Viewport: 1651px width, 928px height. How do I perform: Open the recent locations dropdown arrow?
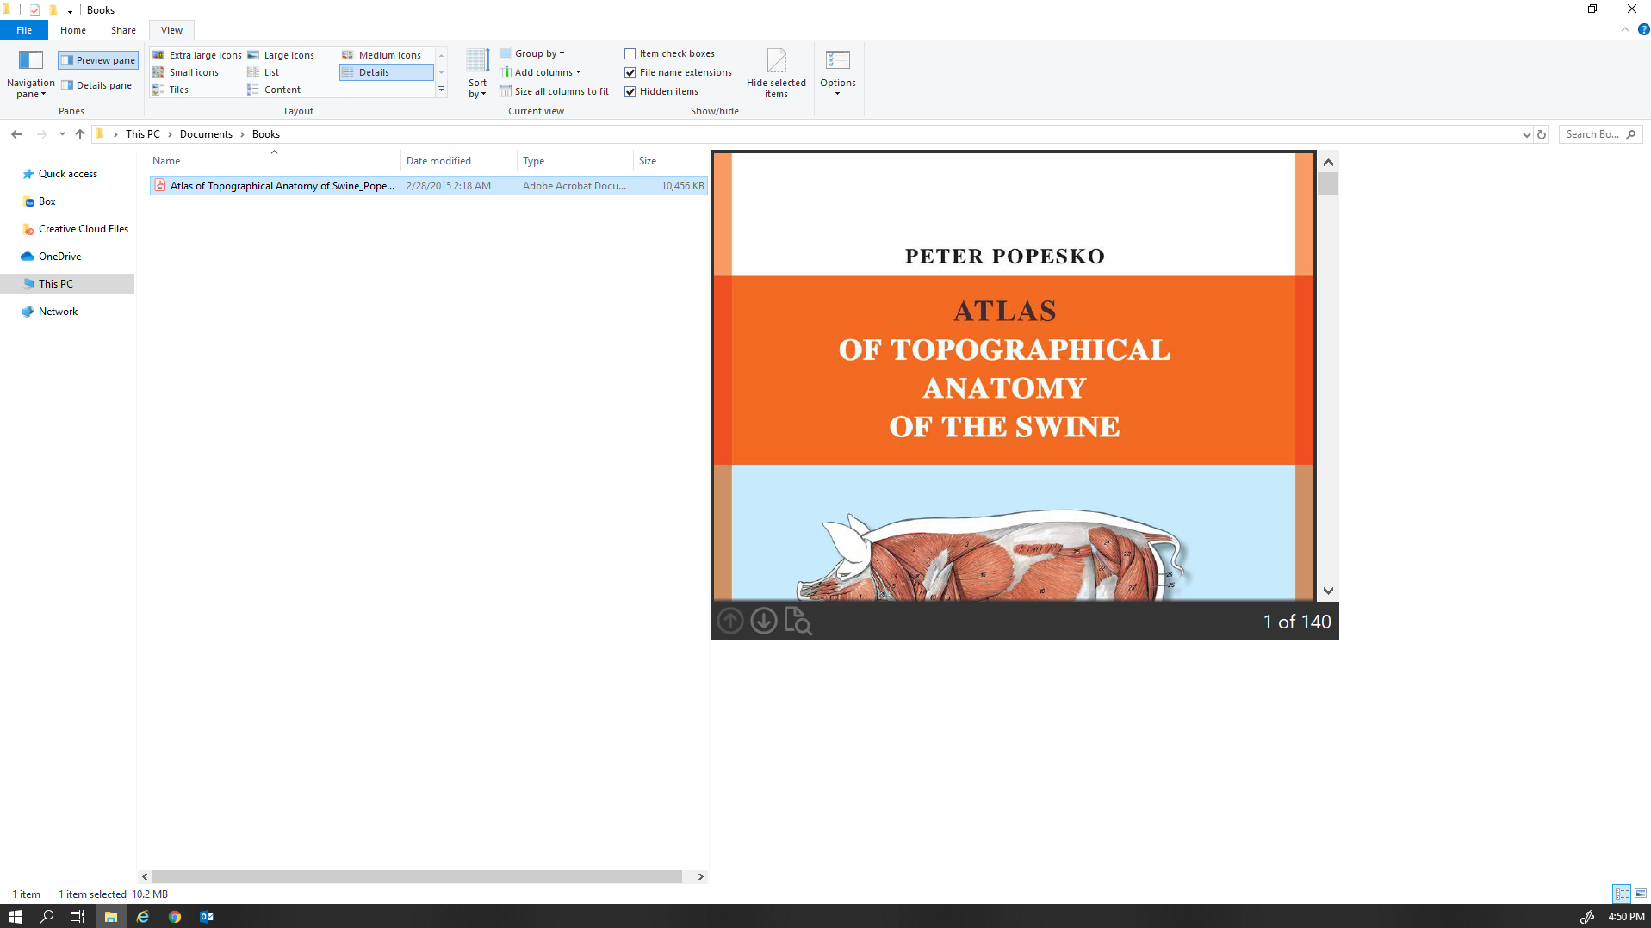coord(62,134)
